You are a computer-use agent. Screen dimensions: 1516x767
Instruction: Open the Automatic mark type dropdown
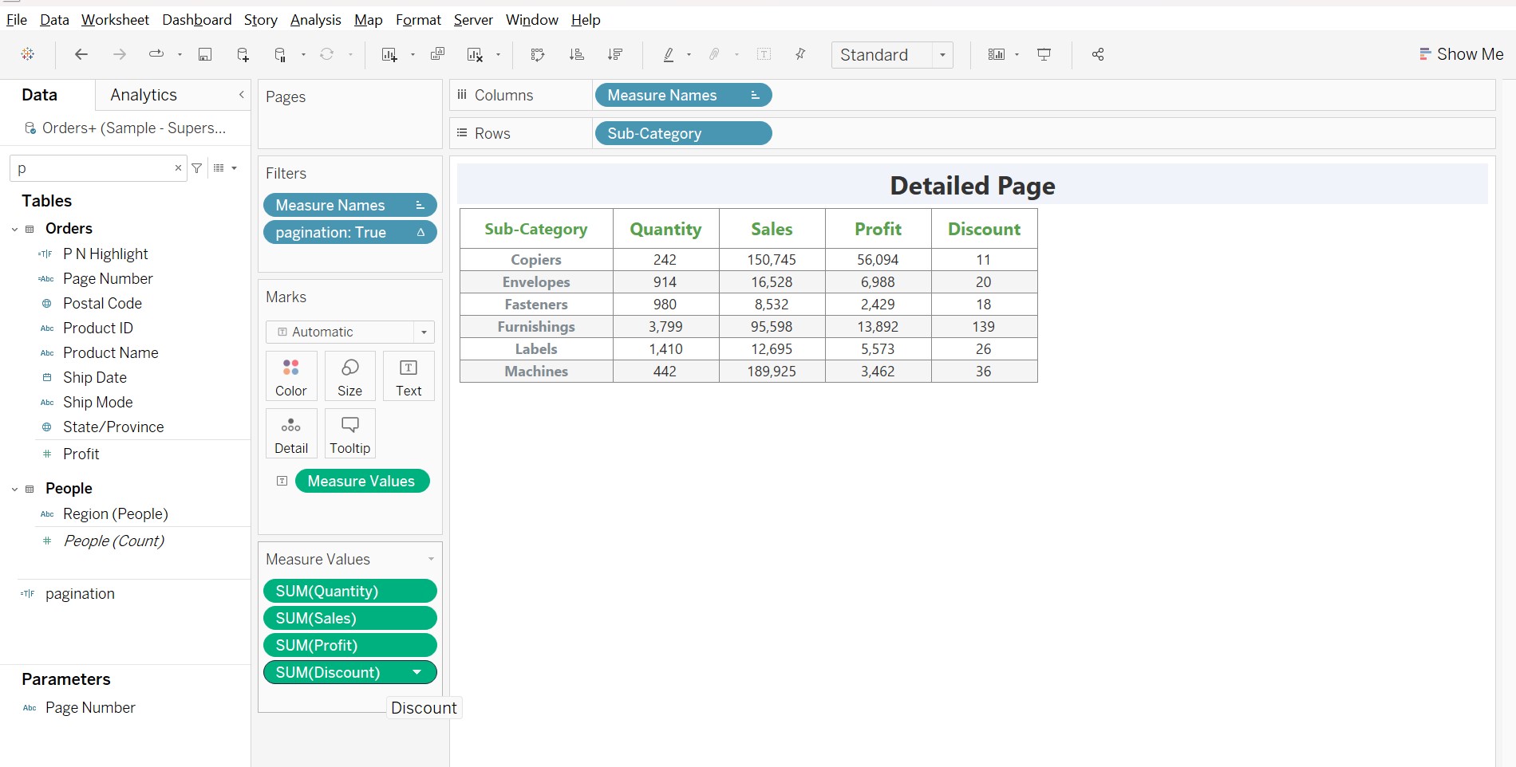pyautogui.click(x=424, y=332)
